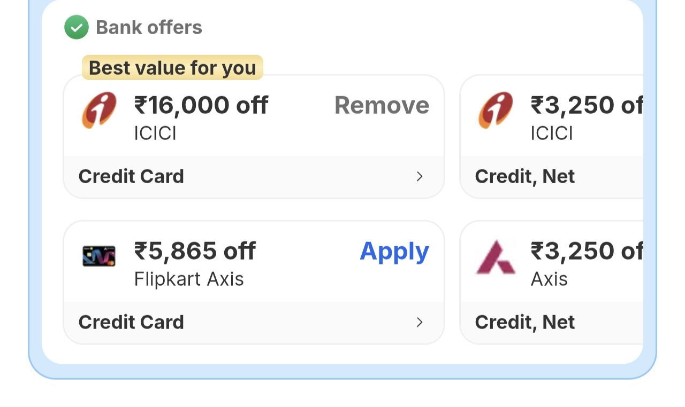Open ICICI Credit, Net offer details

(x=551, y=176)
